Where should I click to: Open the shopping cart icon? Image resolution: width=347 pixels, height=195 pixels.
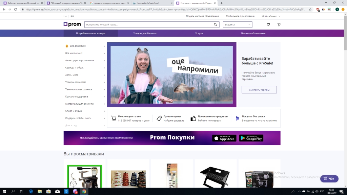click(x=279, y=24)
